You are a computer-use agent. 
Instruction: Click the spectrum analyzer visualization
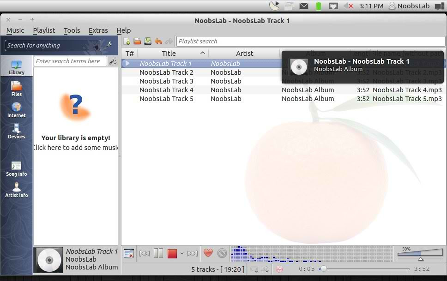click(x=312, y=254)
